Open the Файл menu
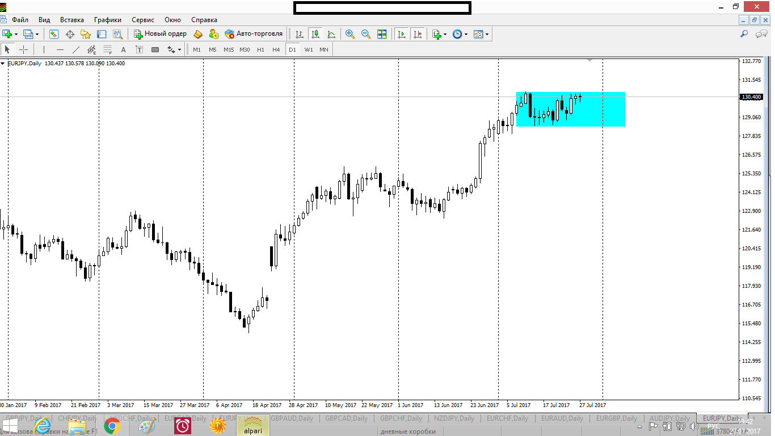The width and height of the screenshot is (775, 436). coord(20,20)
